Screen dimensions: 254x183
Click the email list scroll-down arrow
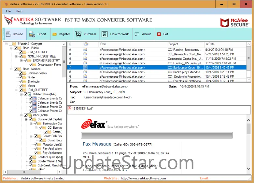coord(249,80)
